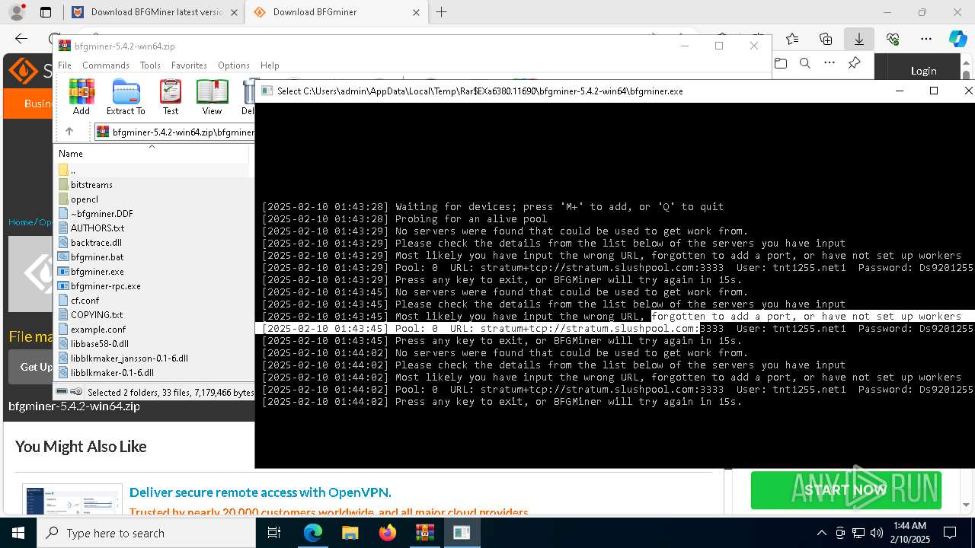Open WinRAR from the taskbar

(x=424, y=533)
